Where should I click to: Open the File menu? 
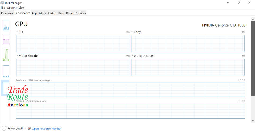3,8
